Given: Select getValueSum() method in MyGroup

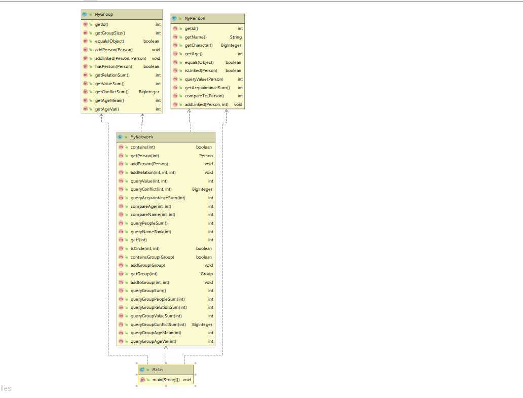Looking at the screenshot, I should [x=122, y=84].
